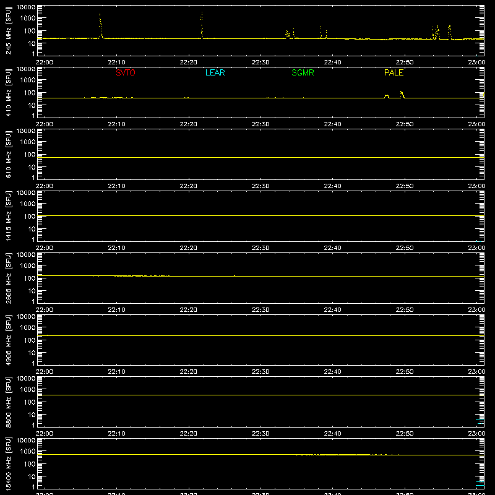Click the 10000 tick label of 245 MHz plot
Screen dimensions: 495x495
[x=26, y=7]
